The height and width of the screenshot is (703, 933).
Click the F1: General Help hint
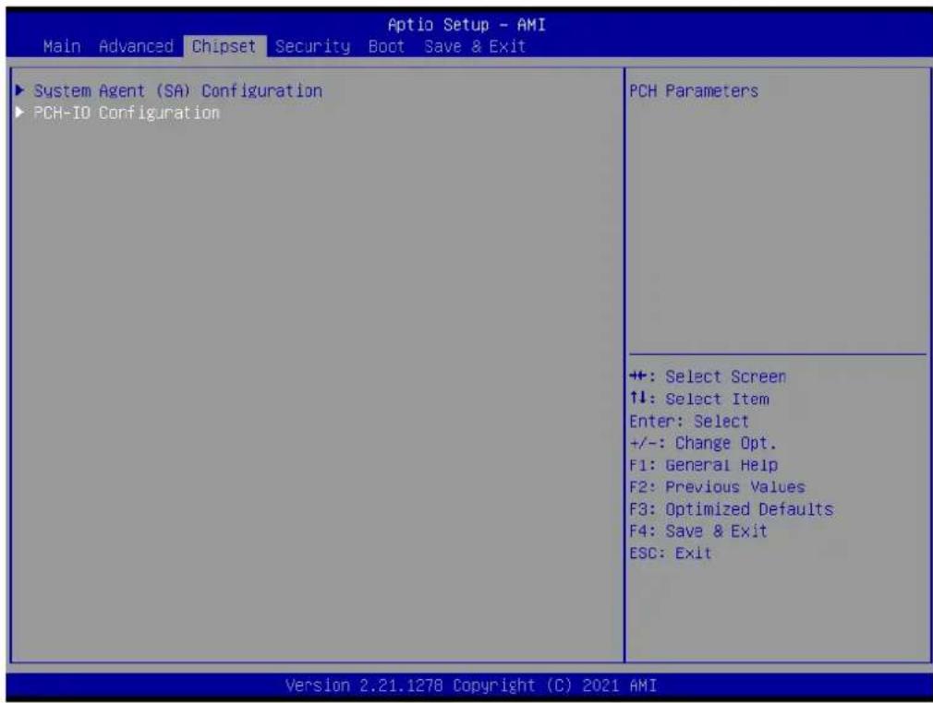click(x=703, y=465)
